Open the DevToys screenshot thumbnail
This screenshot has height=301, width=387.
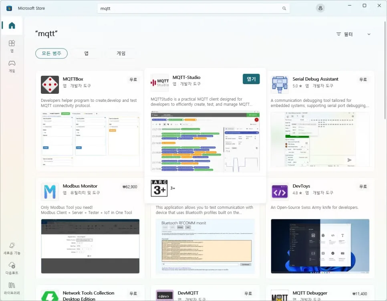click(320, 246)
